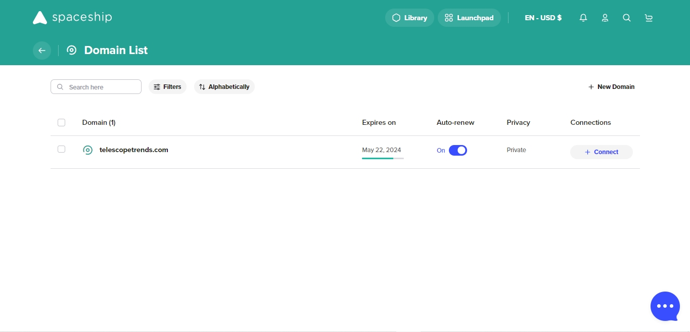Click the Spaceship logo icon
The height and width of the screenshot is (332, 690).
pyautogui.click(x=40, y=18)
